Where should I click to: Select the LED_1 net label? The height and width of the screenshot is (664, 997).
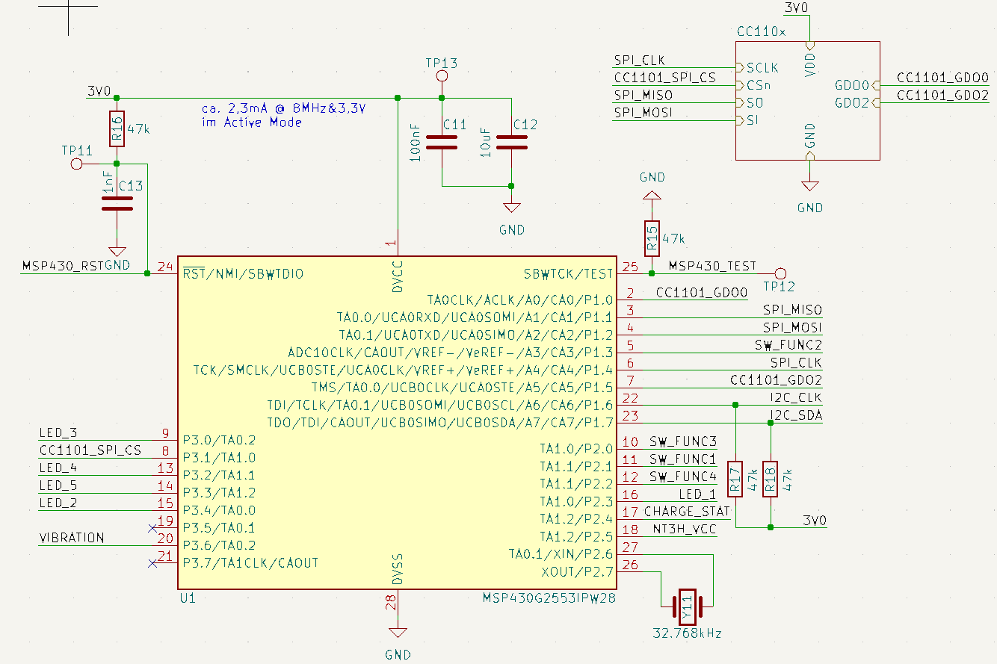coord(697,494)
